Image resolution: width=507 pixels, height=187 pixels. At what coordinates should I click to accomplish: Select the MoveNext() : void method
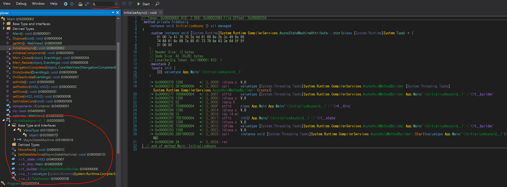(41, 150)
